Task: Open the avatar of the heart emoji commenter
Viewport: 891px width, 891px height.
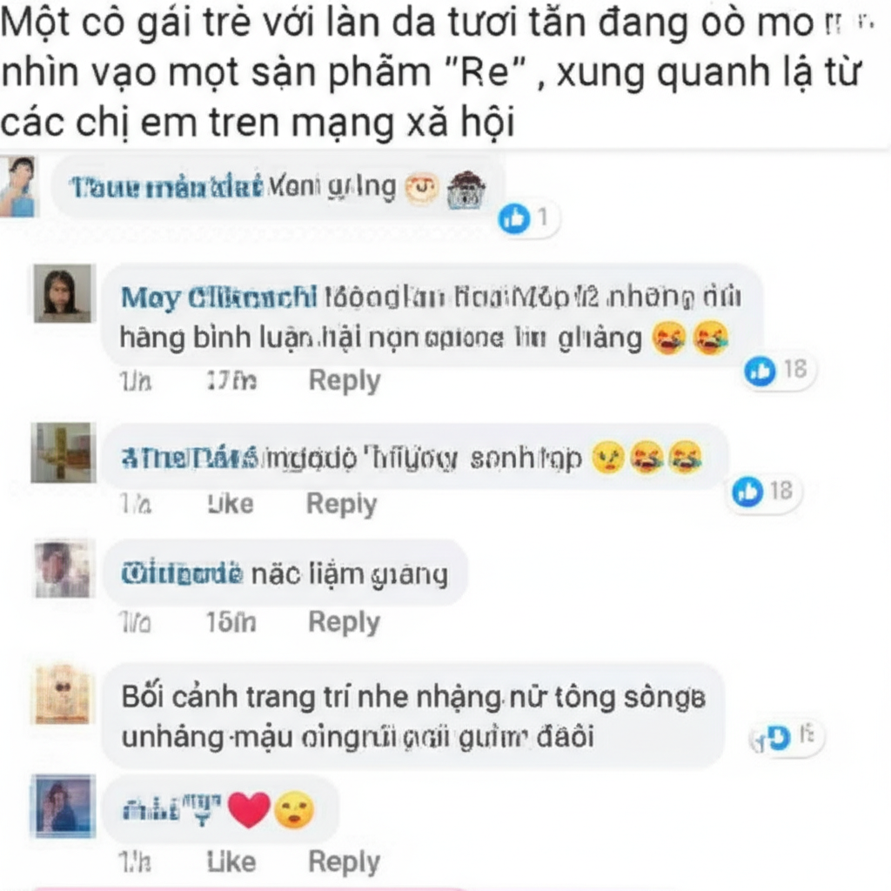Action: [63, 806]
